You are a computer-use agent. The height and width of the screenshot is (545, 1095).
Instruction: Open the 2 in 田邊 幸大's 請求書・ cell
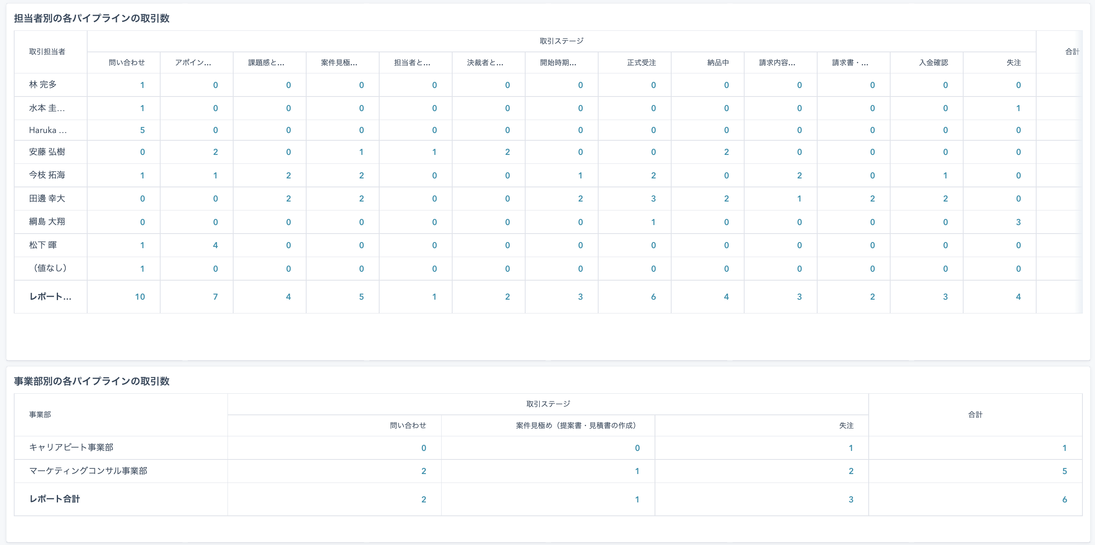click(x=873, y=199)
